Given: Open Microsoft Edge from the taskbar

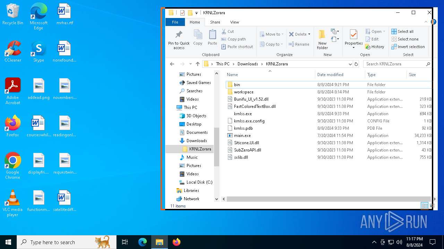Looking at the screenshot, I should 143,242.
